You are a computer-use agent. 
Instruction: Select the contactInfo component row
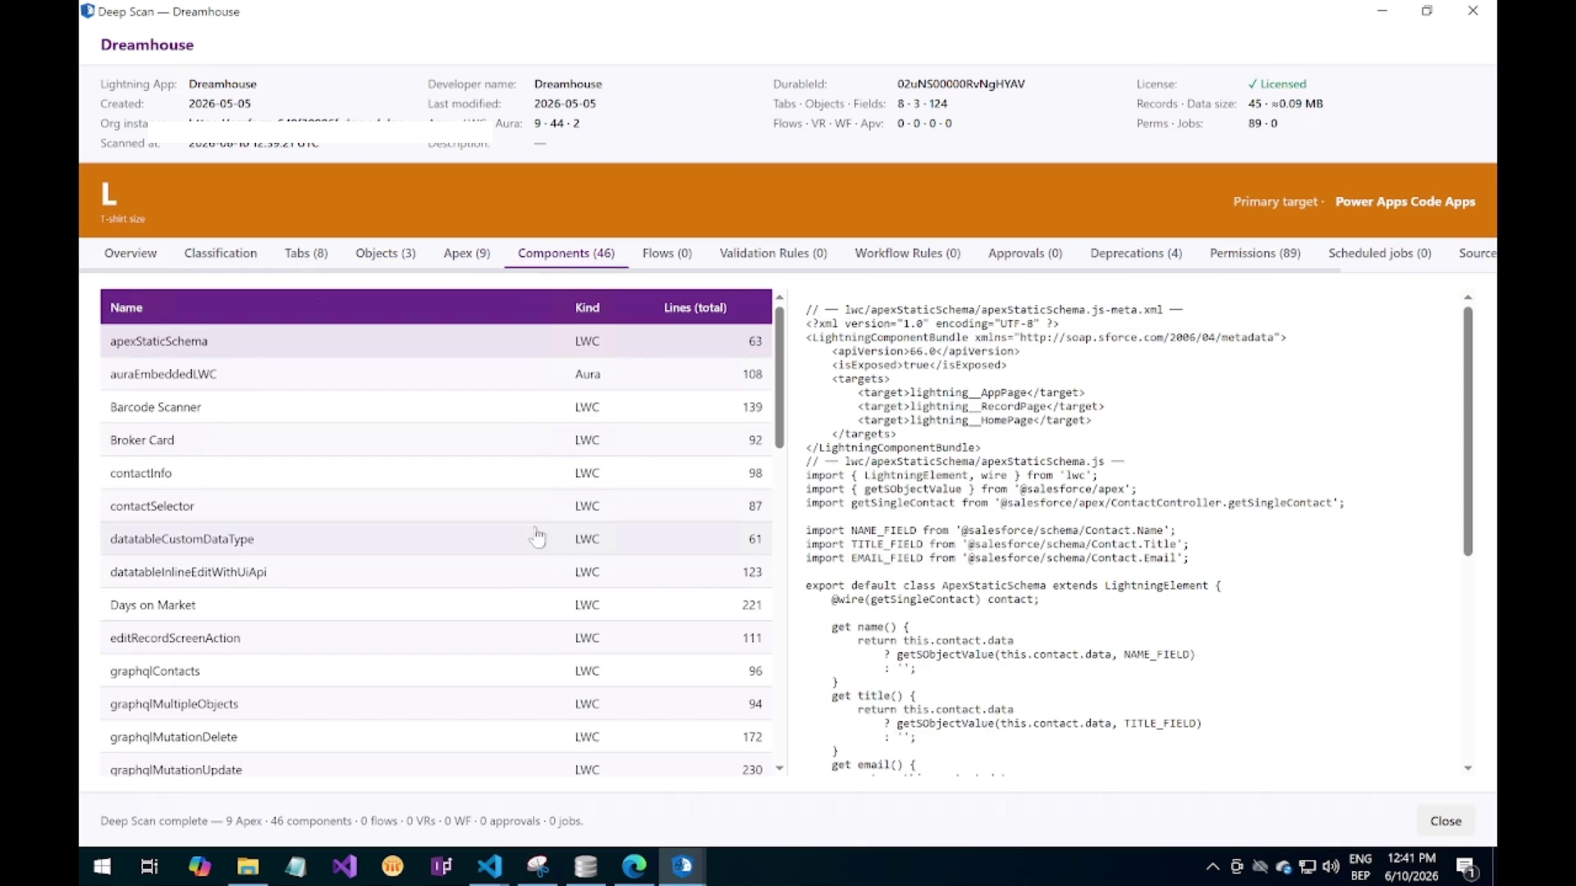coord(436,473)
